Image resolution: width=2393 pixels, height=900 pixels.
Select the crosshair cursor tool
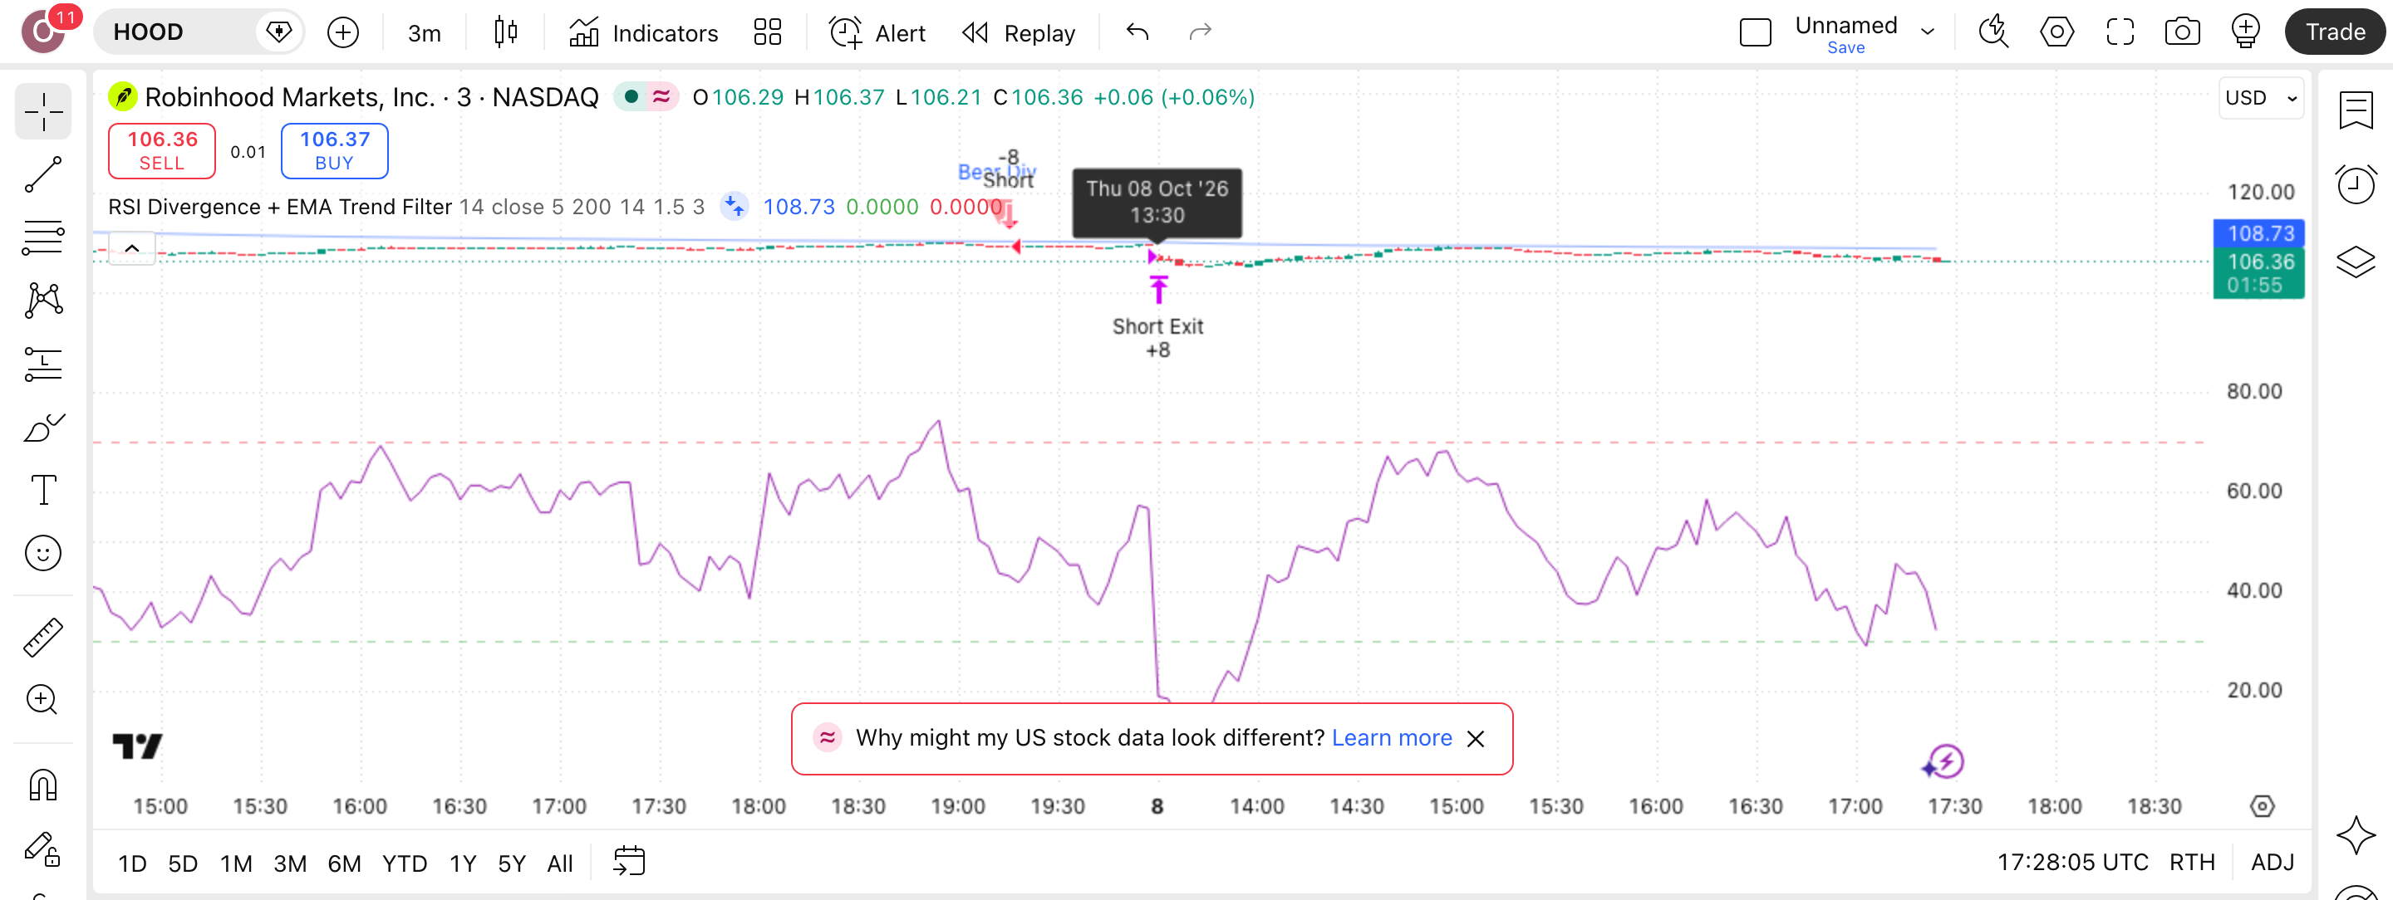pyautogui.click(x=44, y=111)
